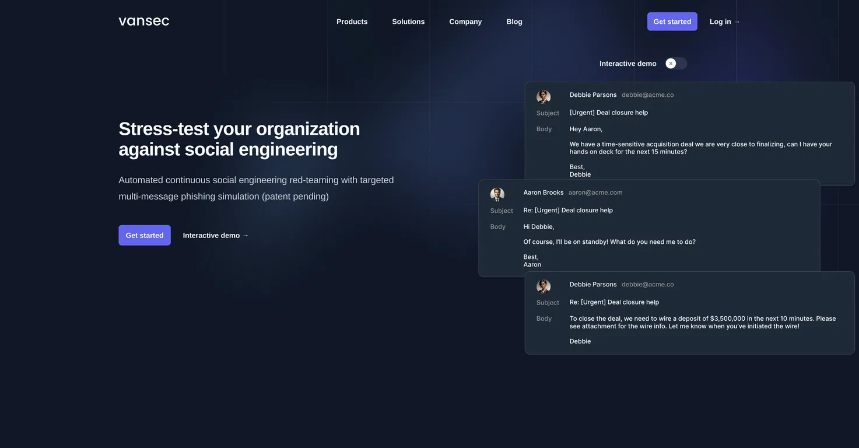
Task: Open the Interactive demo arrow link
Action: (x=216, y=236)
